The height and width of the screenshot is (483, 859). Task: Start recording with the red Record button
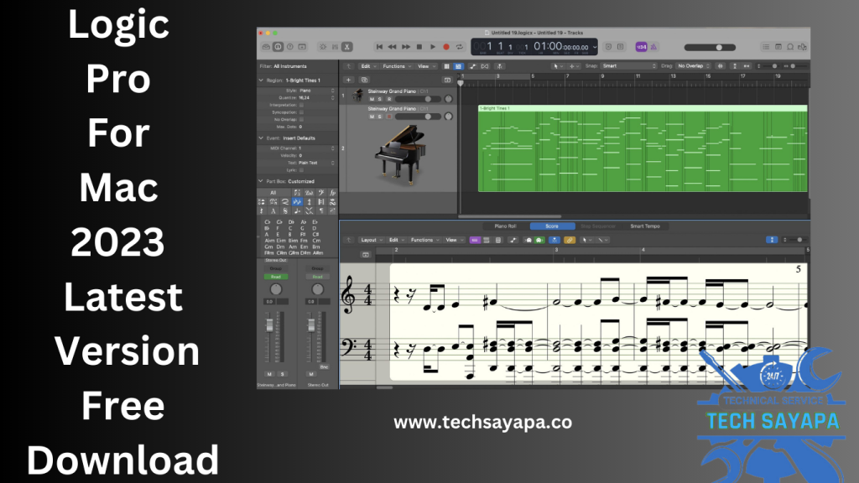click(446, 47)
